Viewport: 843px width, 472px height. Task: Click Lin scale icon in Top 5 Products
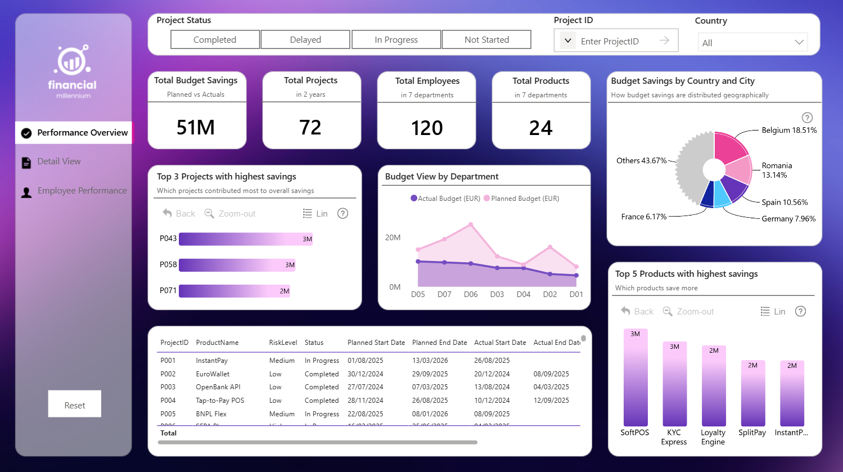765,311
